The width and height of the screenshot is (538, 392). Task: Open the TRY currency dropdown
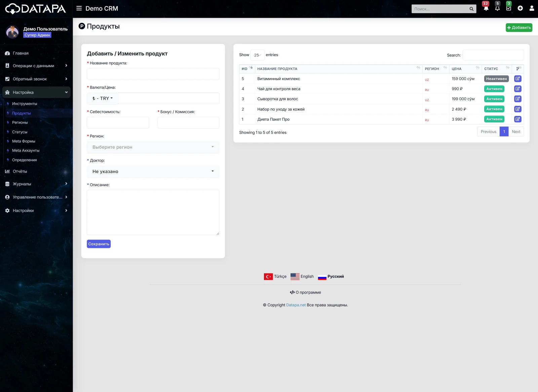pyautogui.click(x=103, y=98)
